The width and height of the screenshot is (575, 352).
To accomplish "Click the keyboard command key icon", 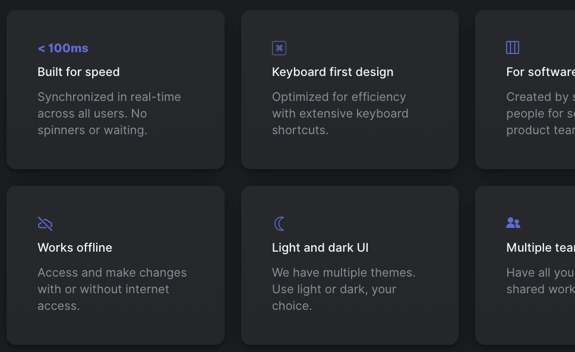I will coord(279,48).
